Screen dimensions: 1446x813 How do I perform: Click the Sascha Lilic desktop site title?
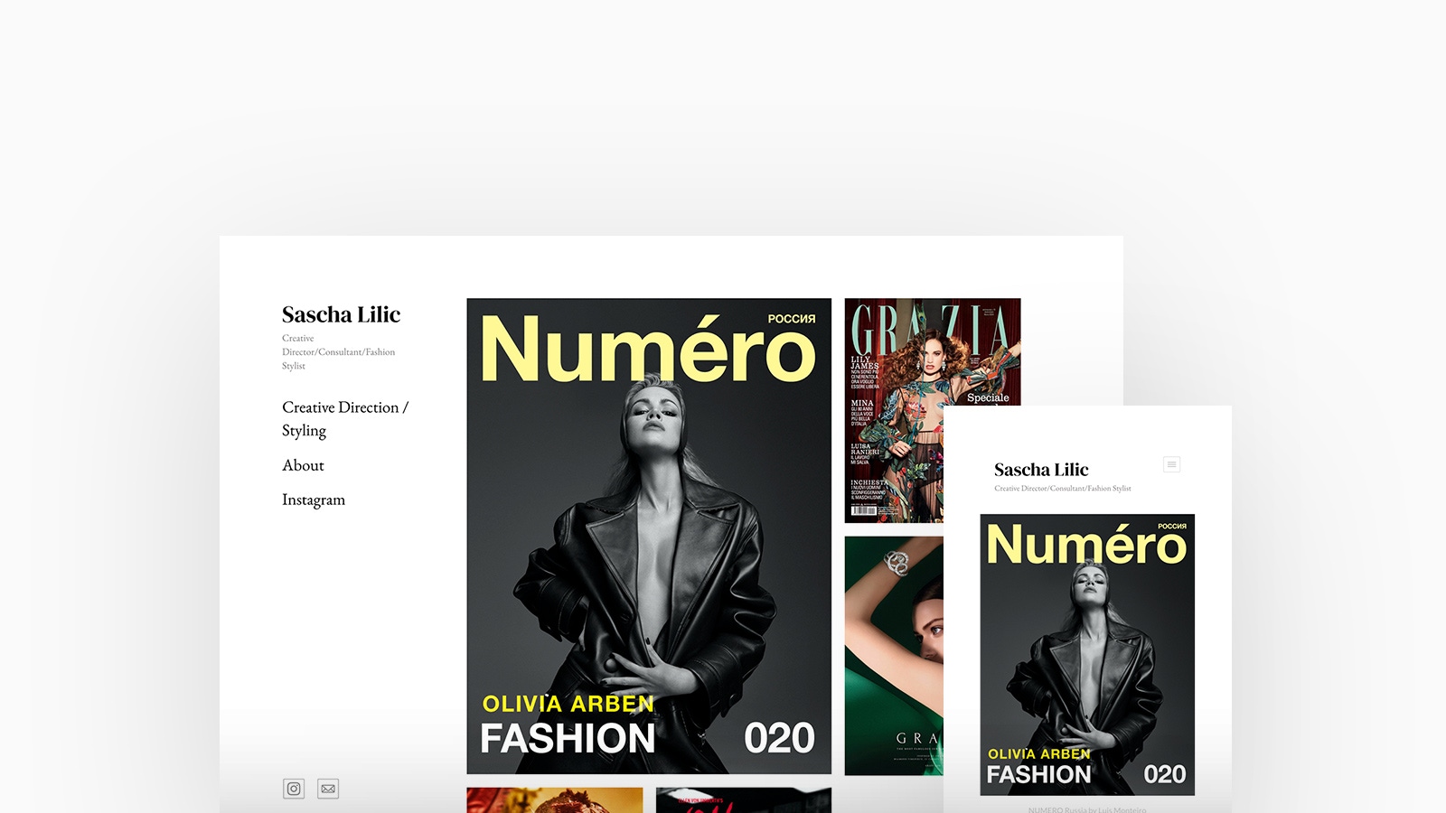341,314
